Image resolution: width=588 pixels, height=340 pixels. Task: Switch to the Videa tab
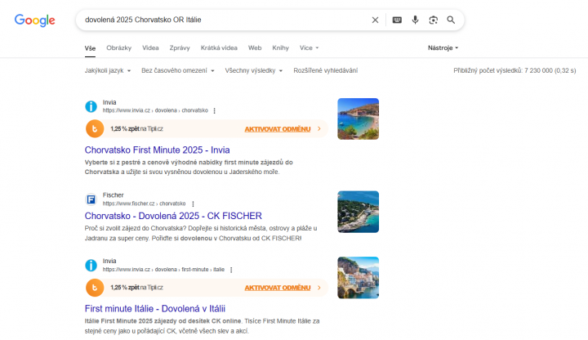(150, 48)
